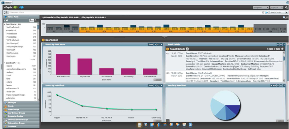Collapse the InsertionIP ( 14 ) tree group
This screenshot has width=289, height=129.
5,63
